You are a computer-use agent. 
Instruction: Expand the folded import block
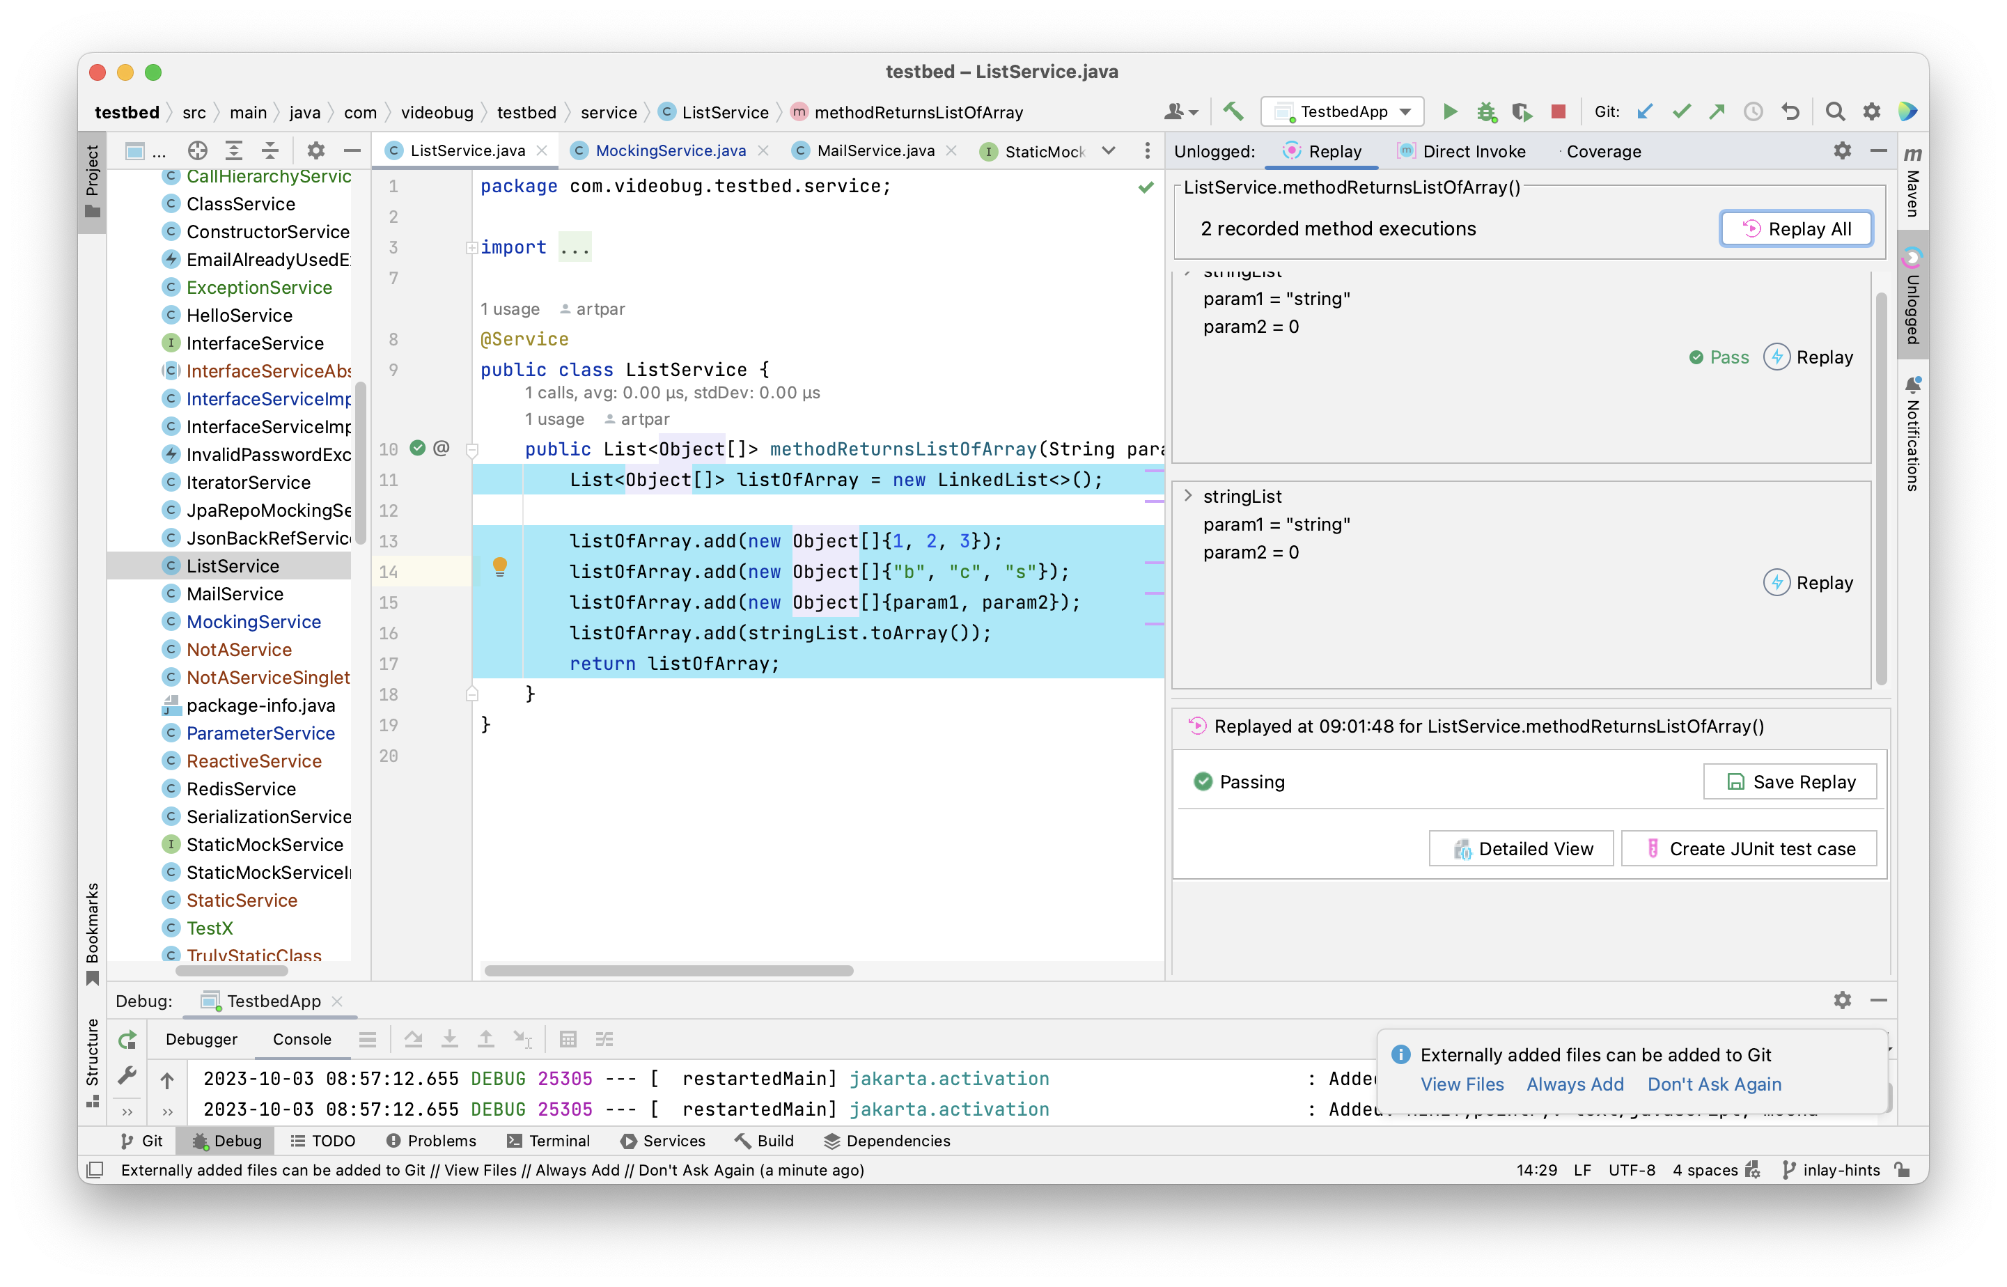tap(472, 247)
